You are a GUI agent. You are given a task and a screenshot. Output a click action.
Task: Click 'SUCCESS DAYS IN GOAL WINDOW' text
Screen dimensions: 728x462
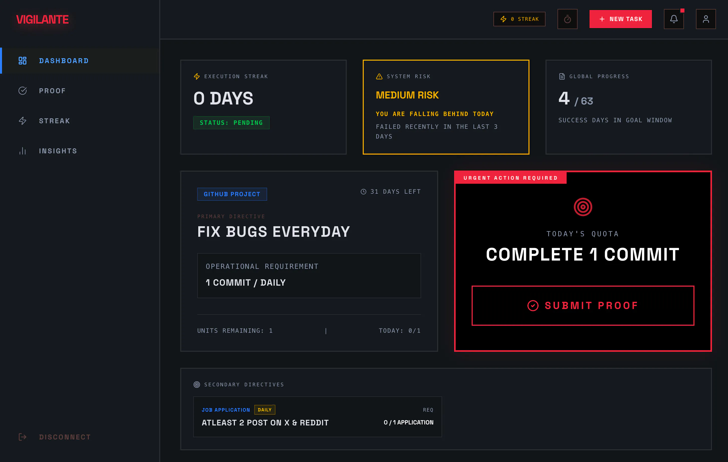point(615,120)
